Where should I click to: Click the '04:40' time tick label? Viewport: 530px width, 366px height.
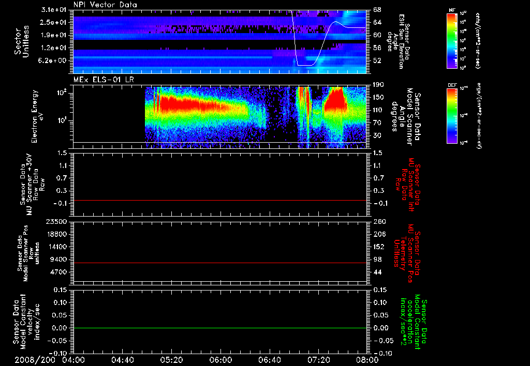coord(122,360)
